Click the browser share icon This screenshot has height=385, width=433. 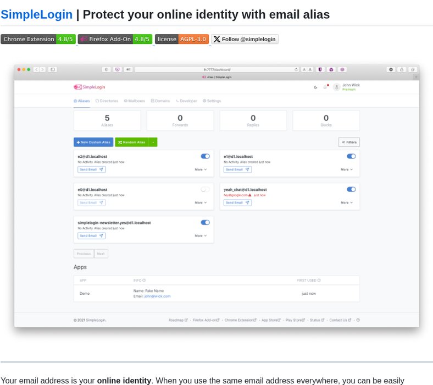(x=402, y=70)
